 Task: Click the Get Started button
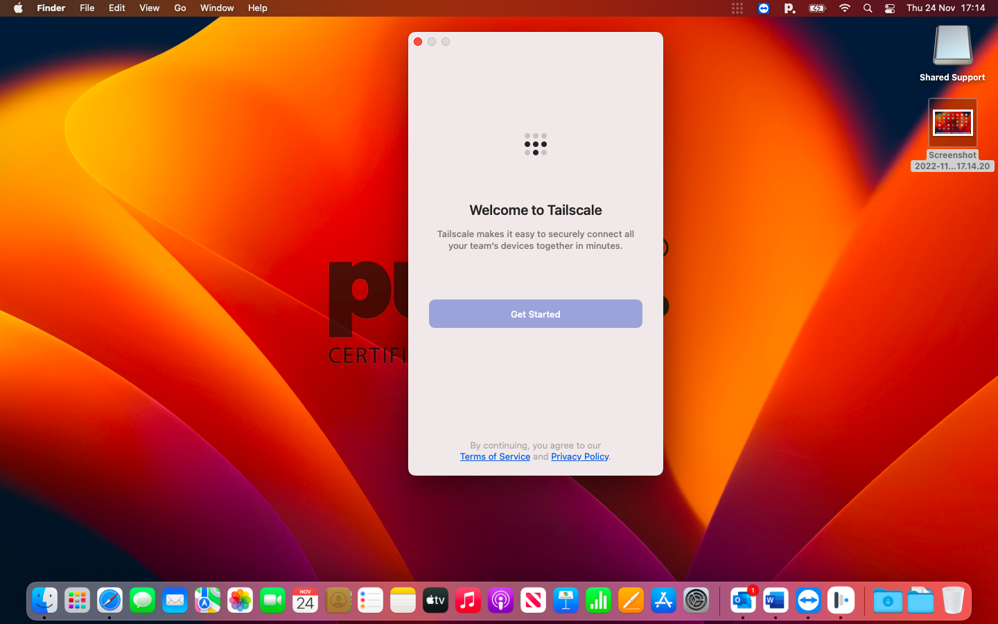[535, 314]
